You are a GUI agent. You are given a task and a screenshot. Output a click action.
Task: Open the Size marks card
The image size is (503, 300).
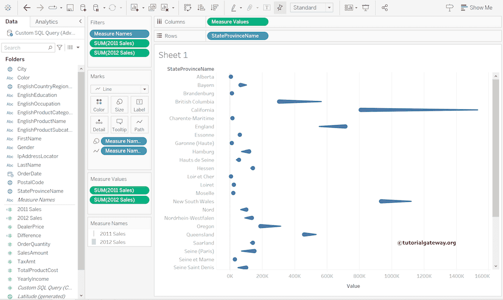pyautogui.click(x=119, y=105)
